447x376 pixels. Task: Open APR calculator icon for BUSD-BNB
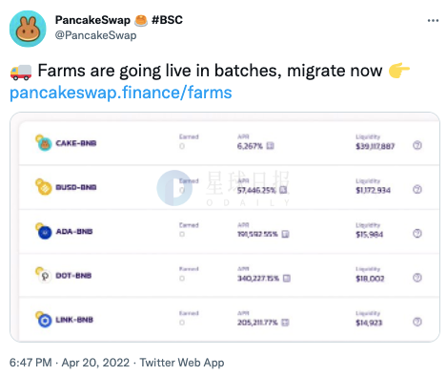(283, 190)
